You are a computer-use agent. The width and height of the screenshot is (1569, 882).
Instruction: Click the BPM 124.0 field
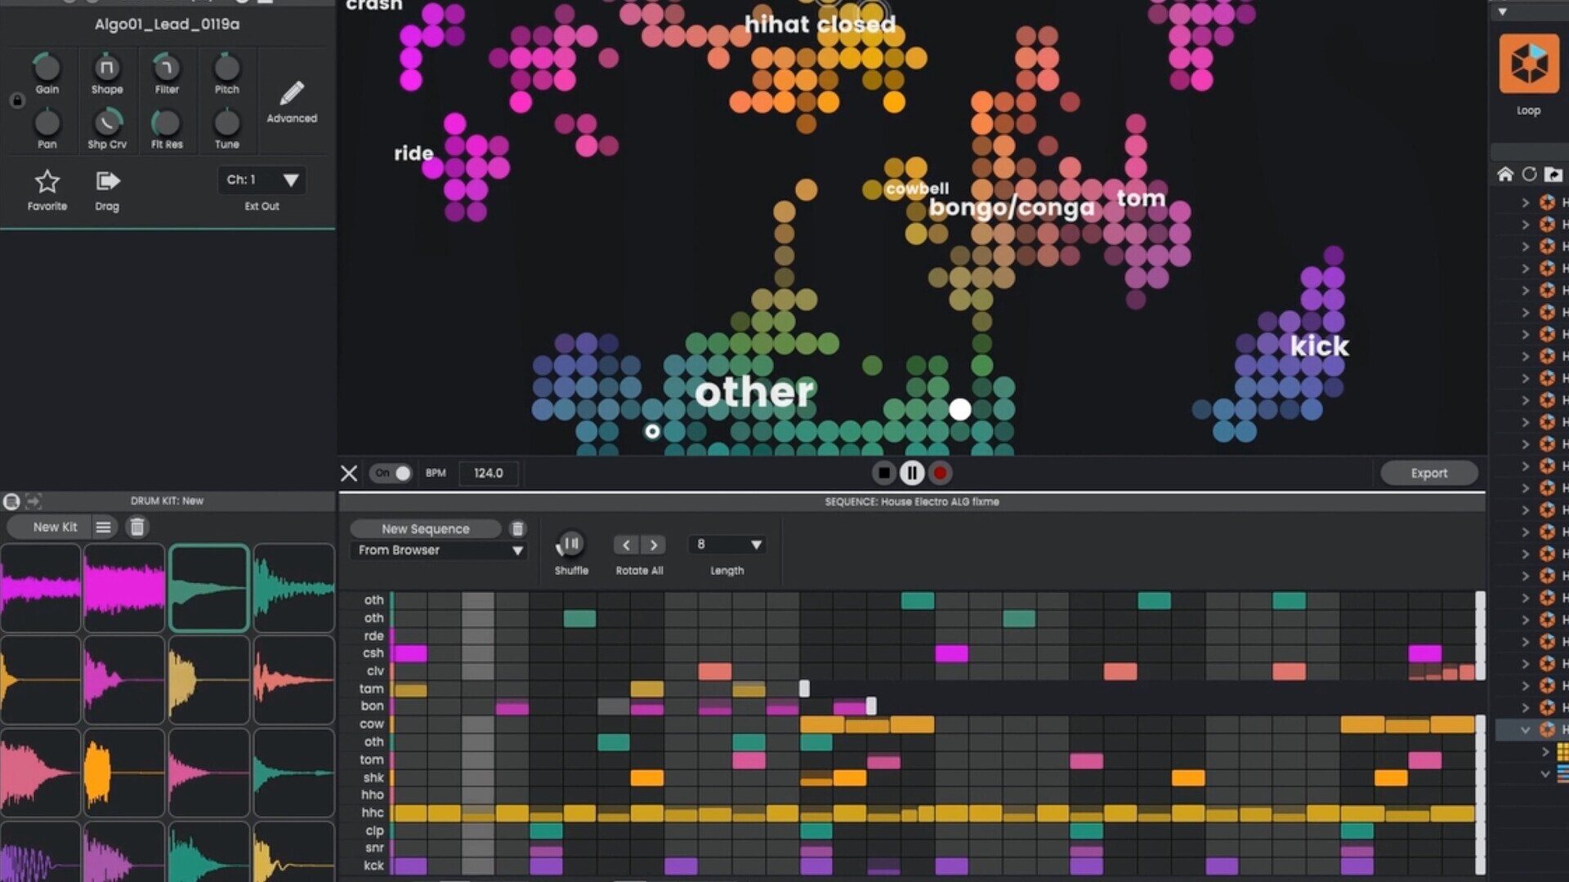pos(488,473)
